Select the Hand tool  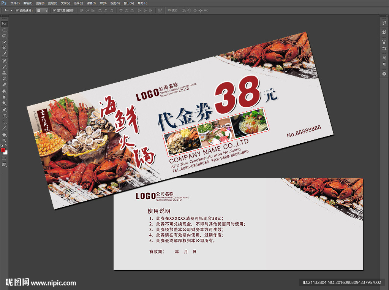[4, 135]
